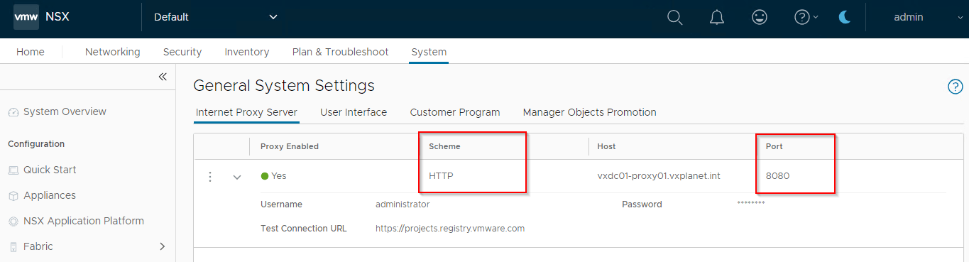Open the three-dot row actions menu

210,177
